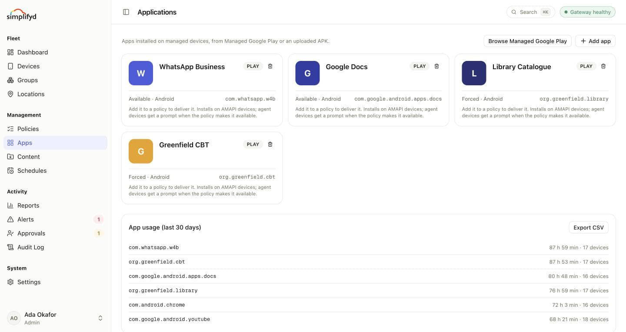Viewport: 626px width, 332px height.
Task: Click the PLAY badge on Library Catalogue
Action: (586, 66)
